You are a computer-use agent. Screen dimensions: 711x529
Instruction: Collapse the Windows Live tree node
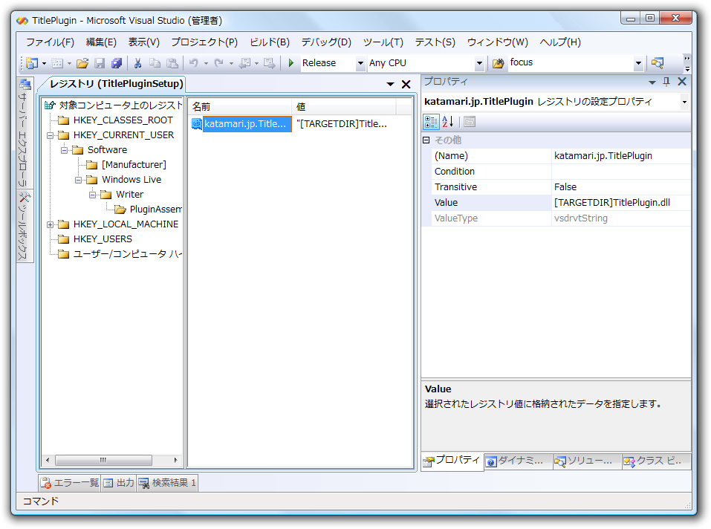point(79,180)
